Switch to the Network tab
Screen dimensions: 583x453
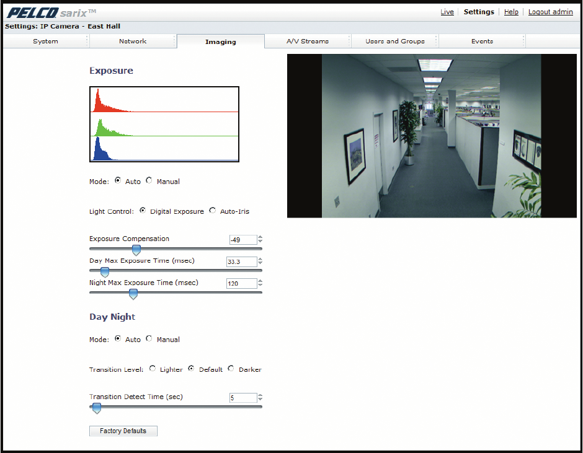[x=133, y=42]
